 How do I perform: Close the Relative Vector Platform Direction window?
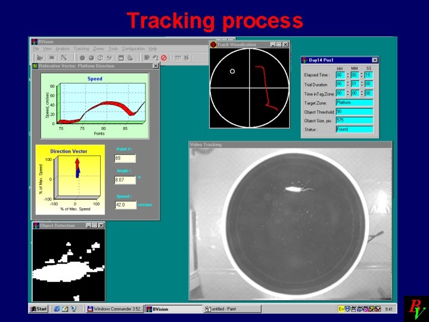point(156,66)
